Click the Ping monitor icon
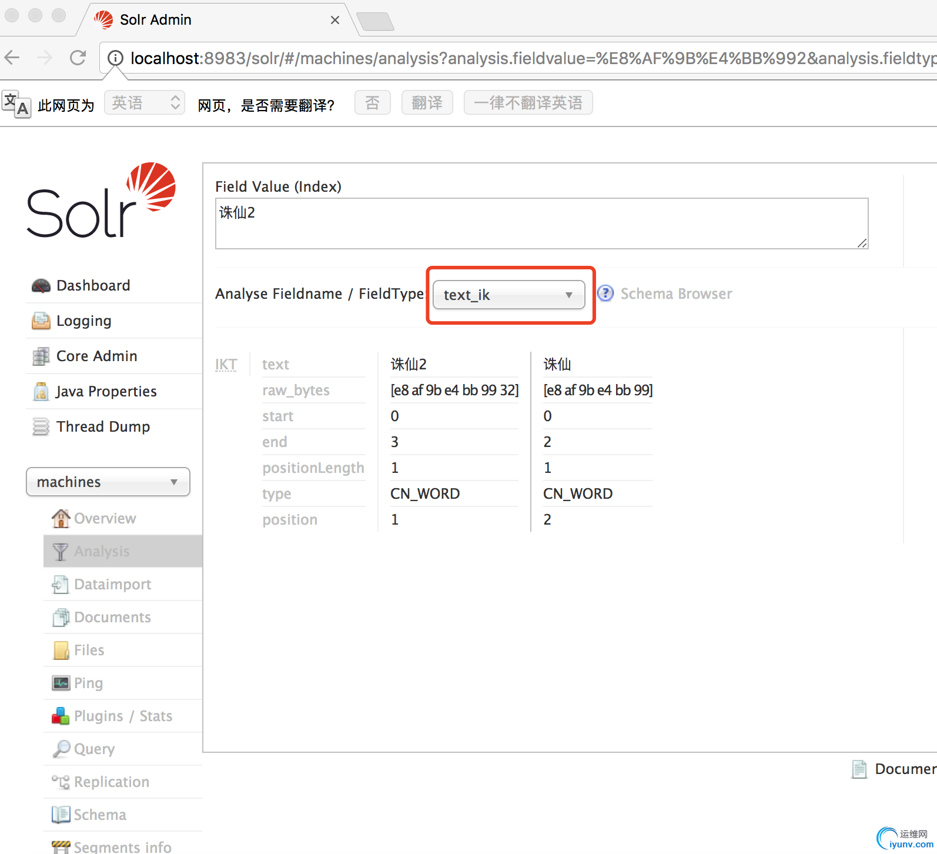 (61, 683)
